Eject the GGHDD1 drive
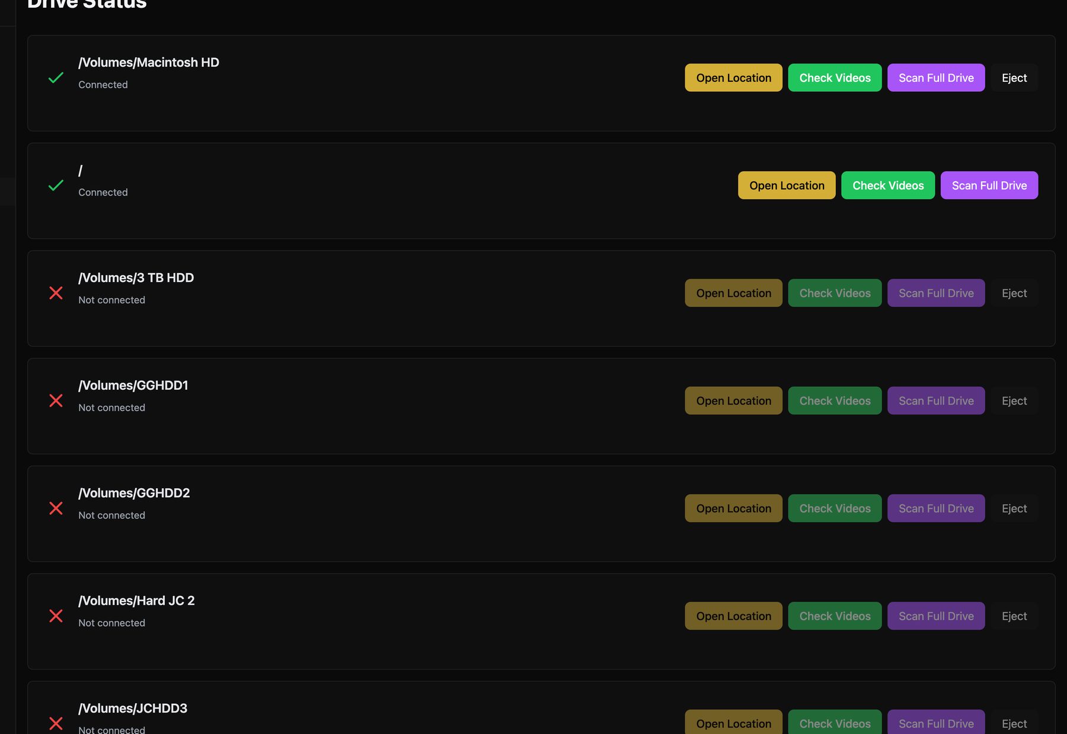This screenshot has width=1067, height=734. click(x=1014, y=400)
